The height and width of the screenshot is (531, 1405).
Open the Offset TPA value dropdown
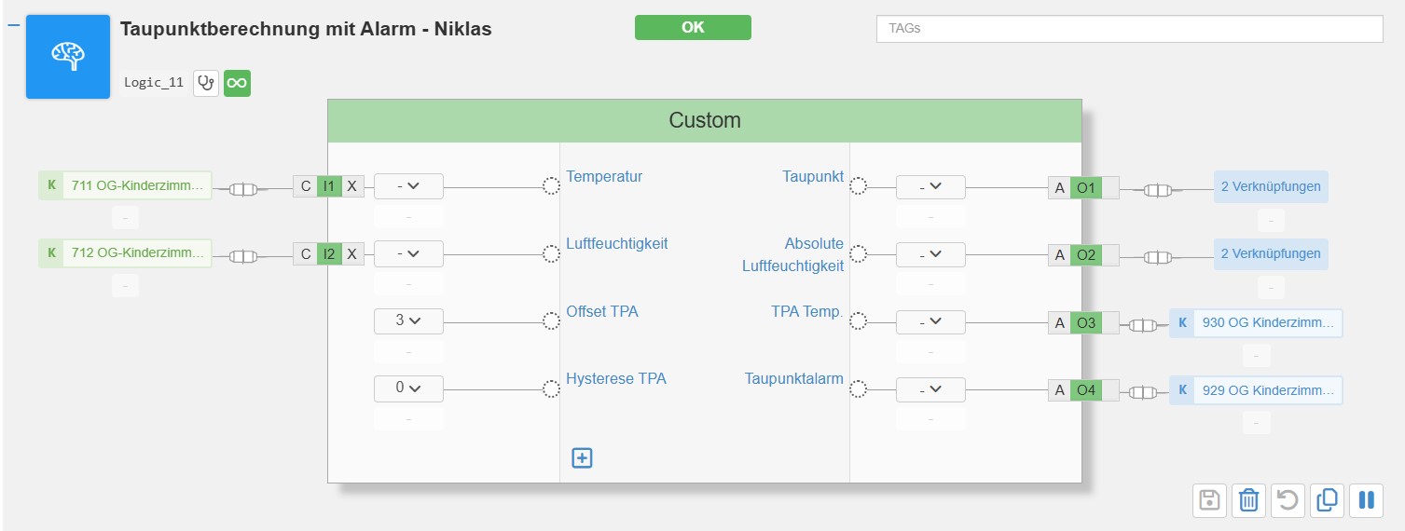[x=408, y=320]
